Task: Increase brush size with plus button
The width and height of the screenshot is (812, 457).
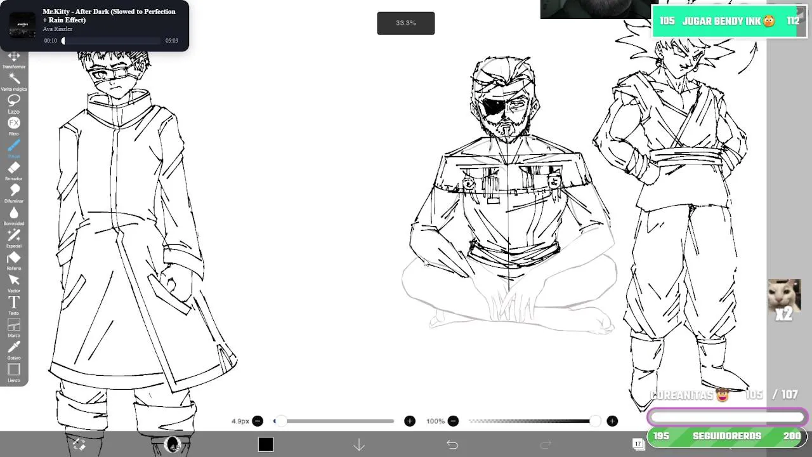Action: 410,421
